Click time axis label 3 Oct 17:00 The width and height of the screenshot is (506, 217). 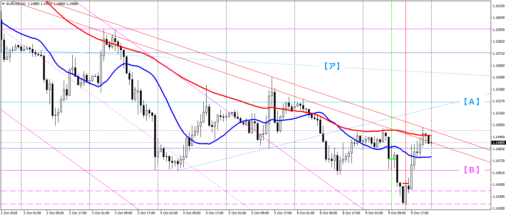(146, 213)
